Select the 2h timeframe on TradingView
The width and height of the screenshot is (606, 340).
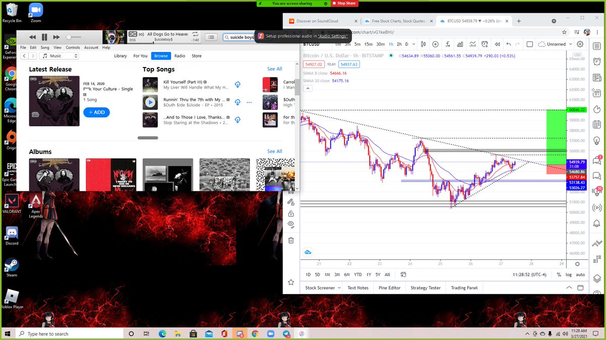point(399,44)
